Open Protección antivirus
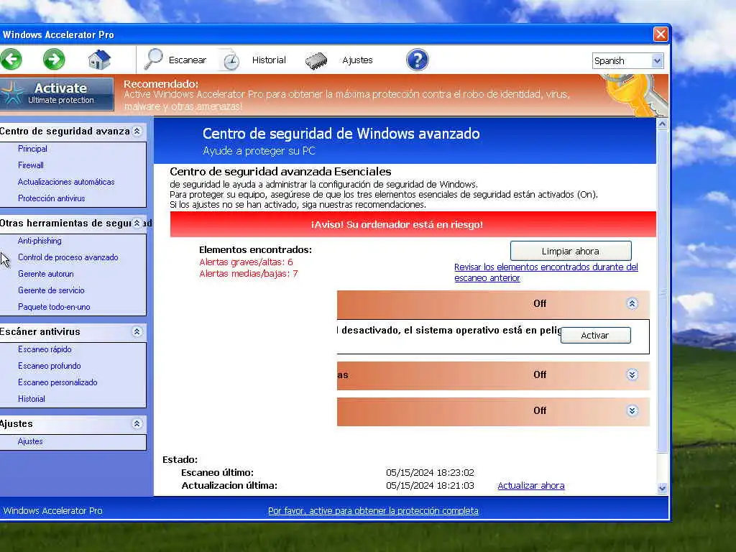Screen dimensions: 736x552 (51, 198)
